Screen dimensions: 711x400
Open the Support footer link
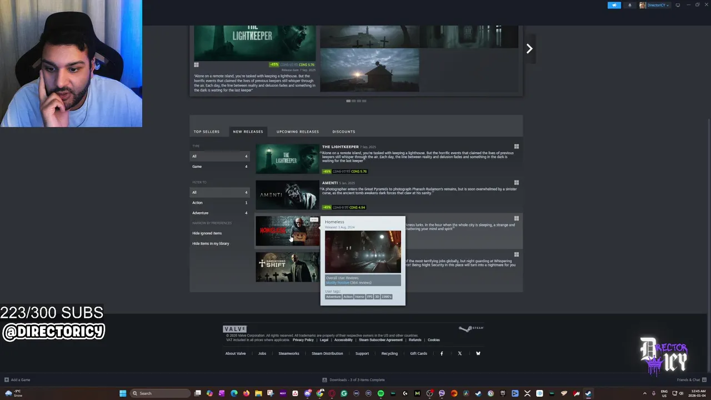[x=362, y=353]
